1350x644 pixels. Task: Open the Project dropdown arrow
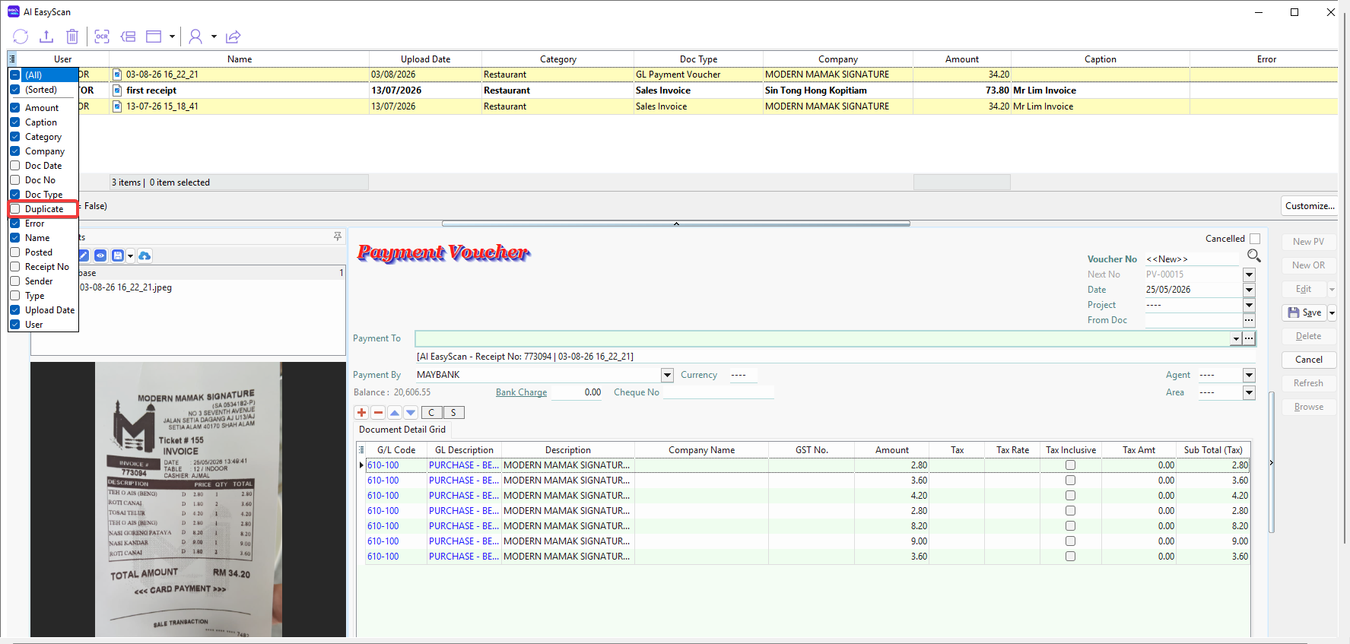pos(1249,305)
